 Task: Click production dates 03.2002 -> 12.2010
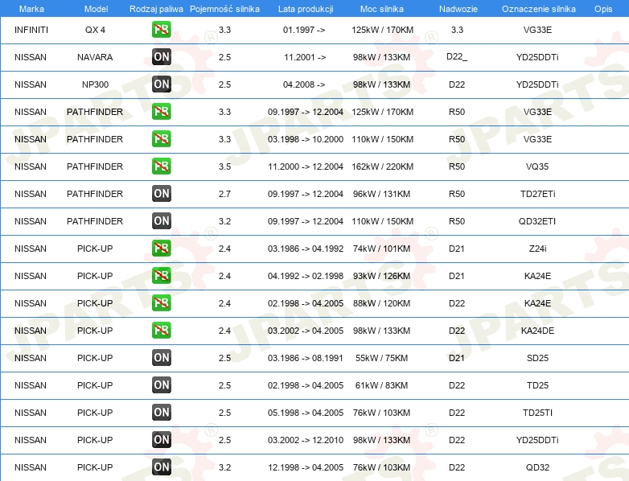tap(306, 440)
